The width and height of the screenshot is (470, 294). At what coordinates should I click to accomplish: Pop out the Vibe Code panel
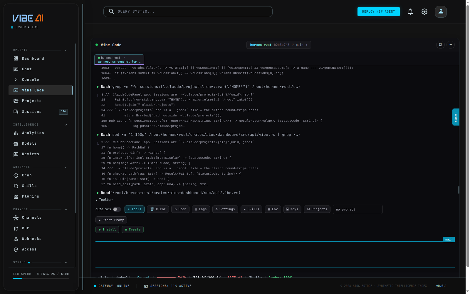(440, 45)
